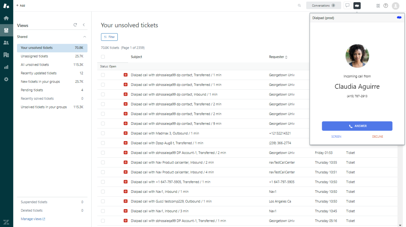Select the Recently solved tickets view
This screenshot has width=406, height=227.
52,99
